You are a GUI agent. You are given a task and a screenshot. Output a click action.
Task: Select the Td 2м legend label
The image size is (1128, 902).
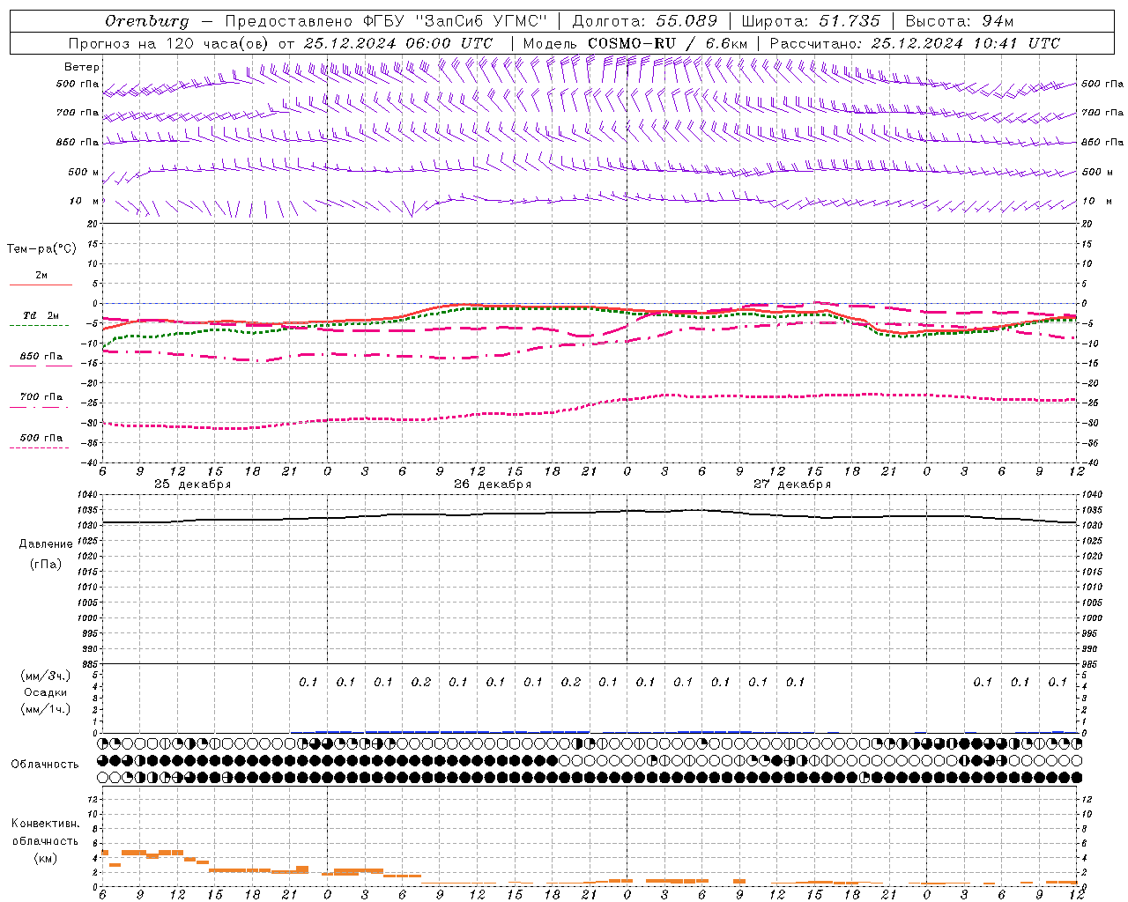(x=41, y=315)
